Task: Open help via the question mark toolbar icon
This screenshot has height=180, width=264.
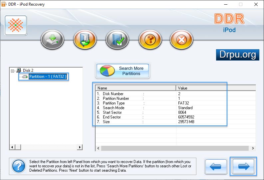Action: pos(150,40)
